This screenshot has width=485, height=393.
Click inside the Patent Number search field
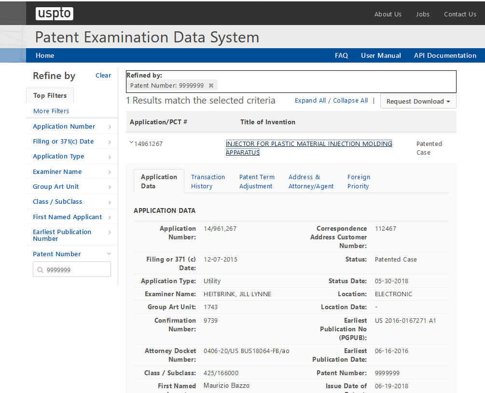pos(76,270)
